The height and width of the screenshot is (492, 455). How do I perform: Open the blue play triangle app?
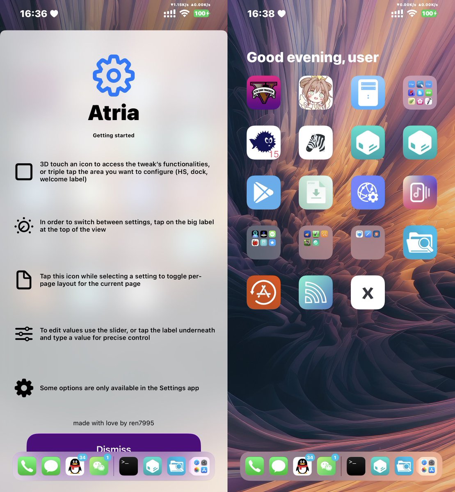point(263,193)
